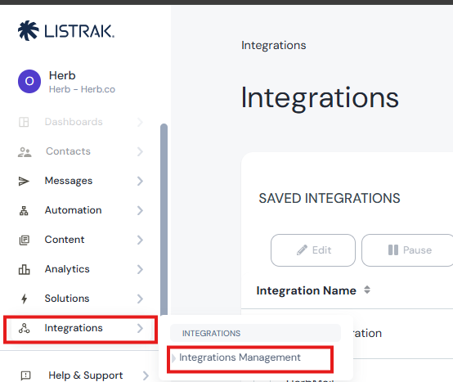Open the Analytics bar chart icon
Image resolution: width=453 pixels, height=382 pixels.
click(x=25, y=269)
